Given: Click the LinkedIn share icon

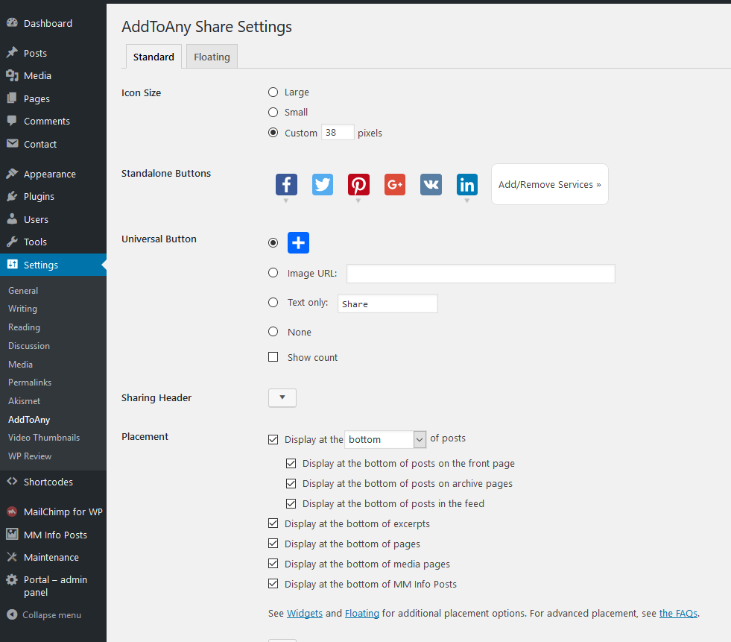Looking at the screenshot, I should pyautogui.click(x=467, y=184).
